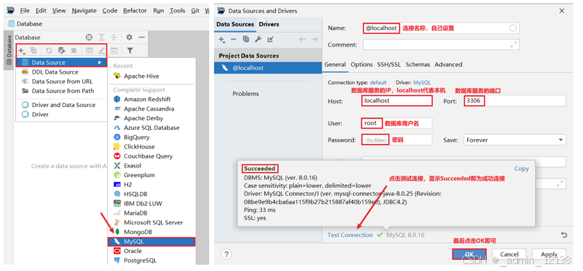This screenshot has width=583, height=271.
Task: Choose MariaDB from the data source list
Action: pyautogui.click(x=151, y=213)
